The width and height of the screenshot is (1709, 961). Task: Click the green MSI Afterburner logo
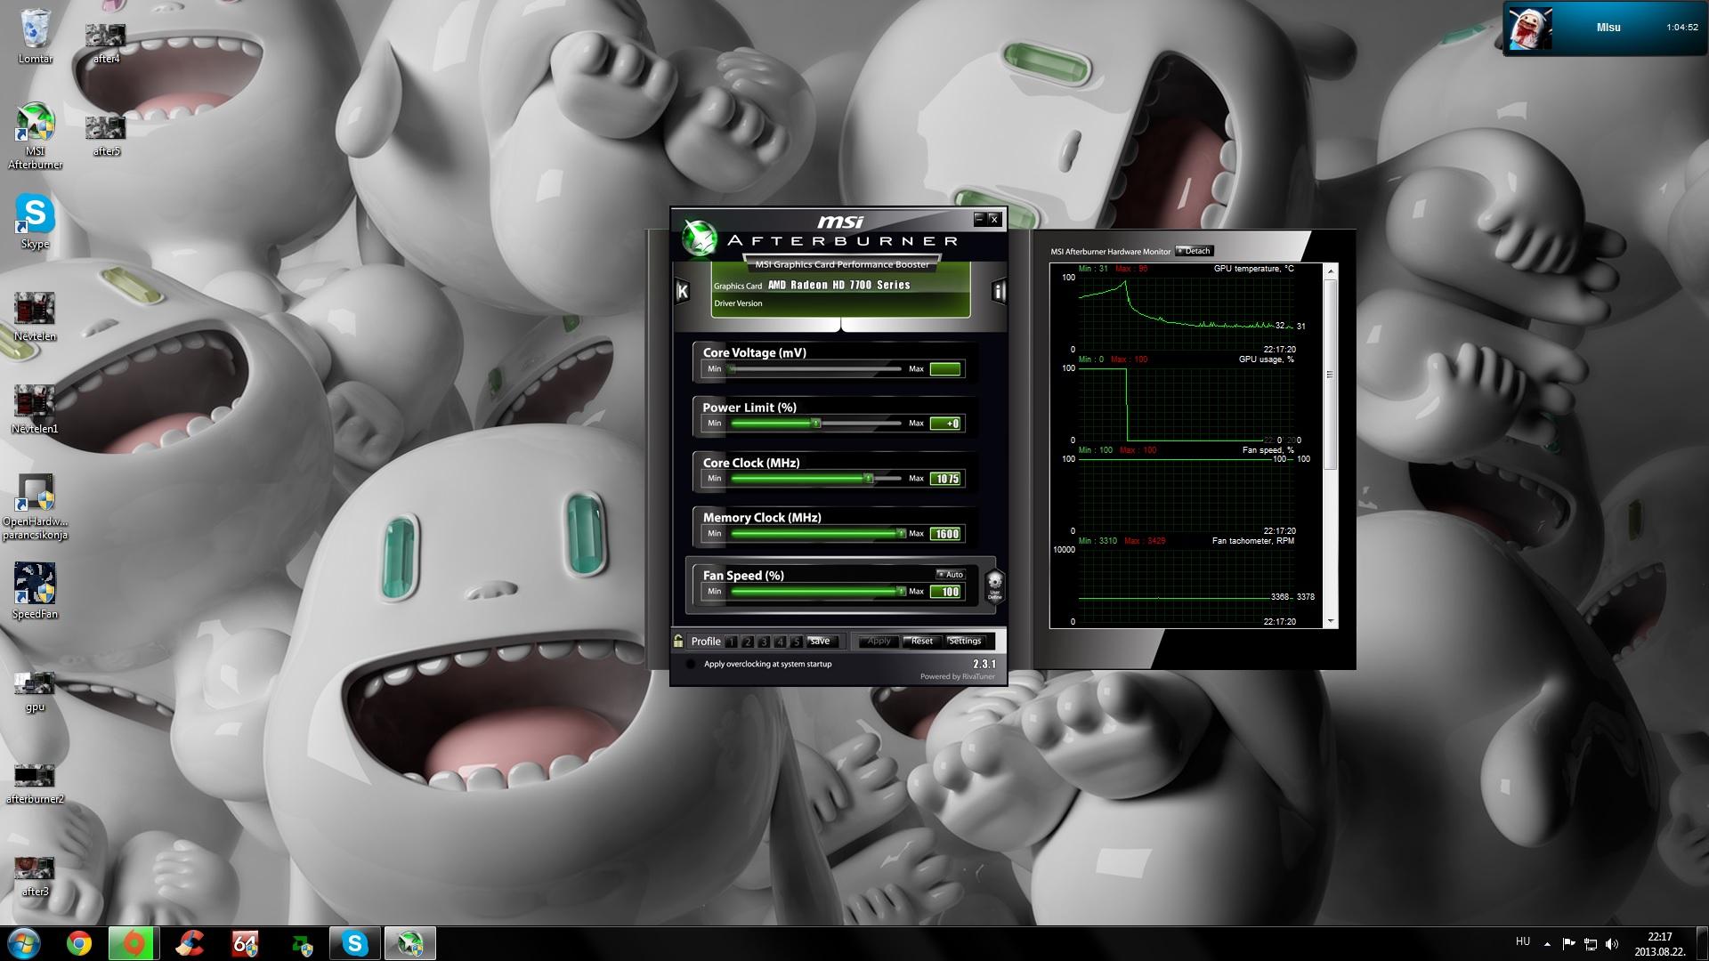700,237
